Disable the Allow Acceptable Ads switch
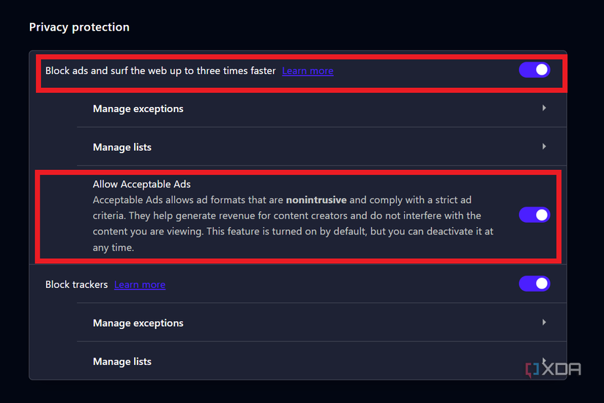The height and width of the screenshot is (403, 604). coord(534,215)
